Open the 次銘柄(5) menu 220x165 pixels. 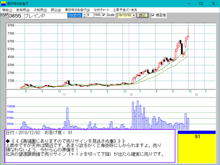point(40,10)
